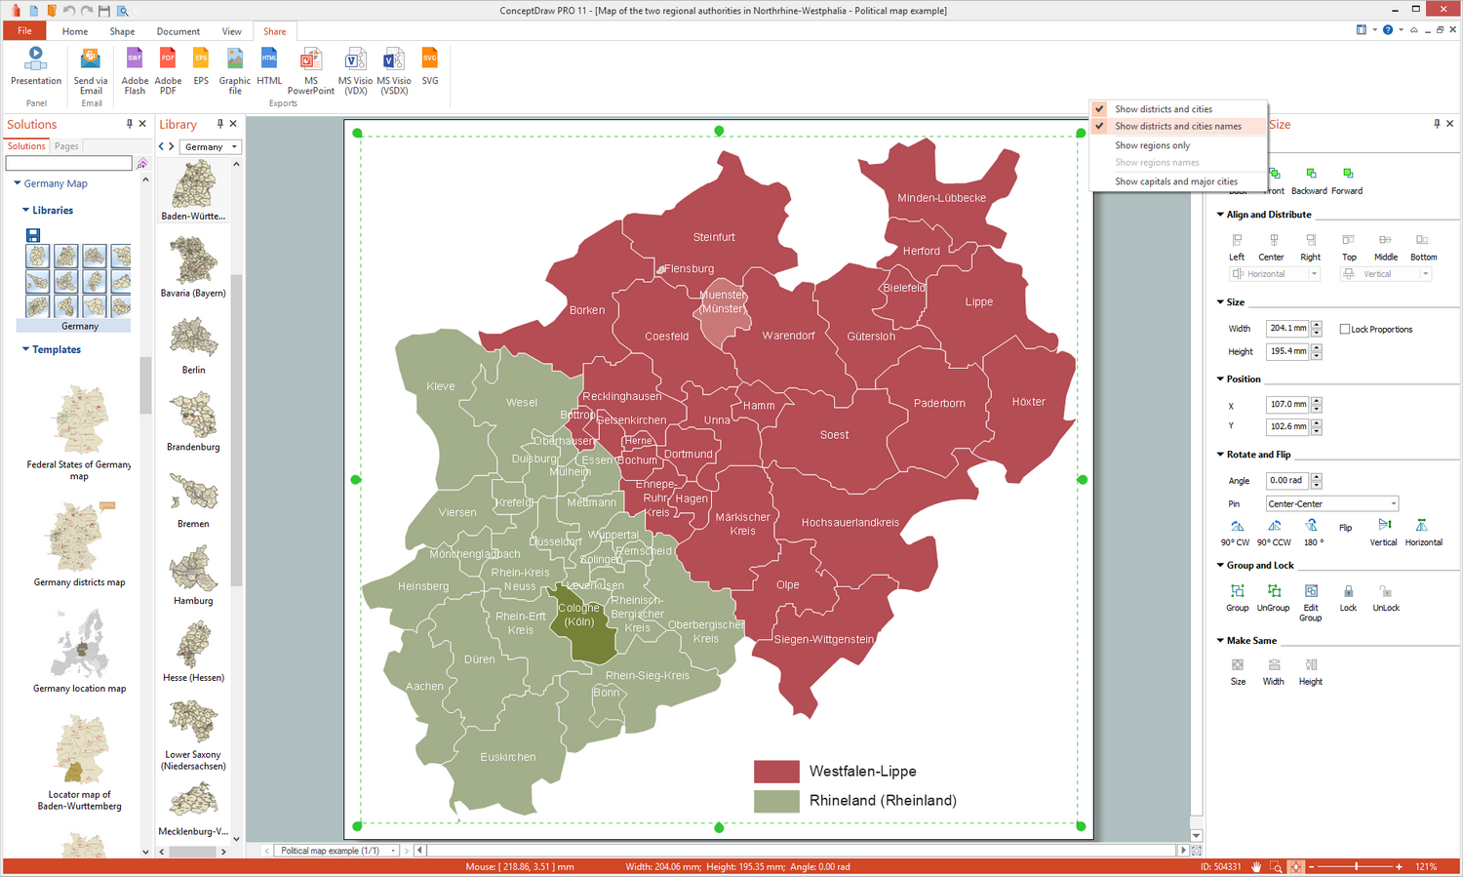Export as SVG

pos(430,65)
